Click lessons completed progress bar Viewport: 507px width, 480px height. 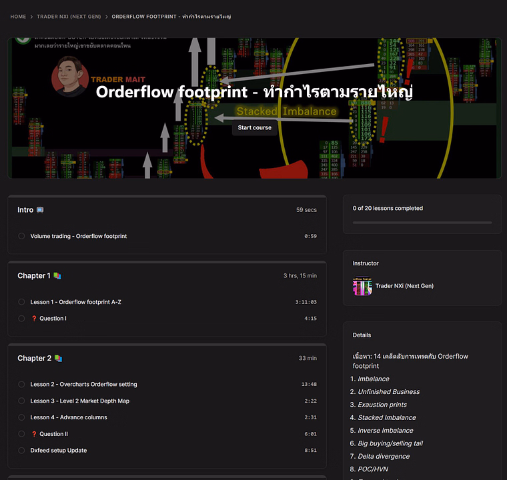pos(422,223)
